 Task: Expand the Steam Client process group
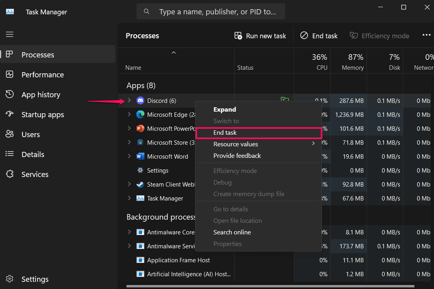129,185
